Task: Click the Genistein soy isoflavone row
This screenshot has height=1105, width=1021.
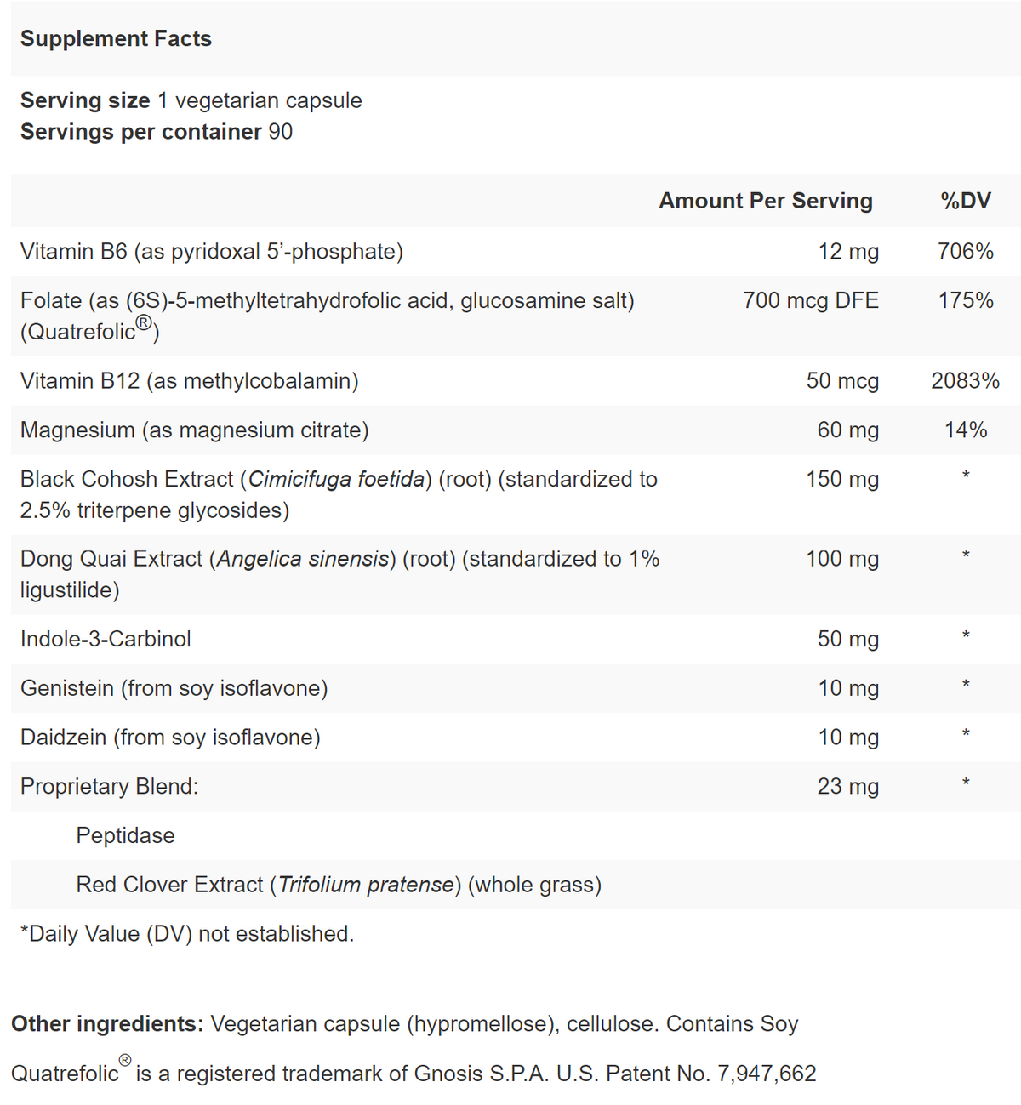Action: point(174,688)
